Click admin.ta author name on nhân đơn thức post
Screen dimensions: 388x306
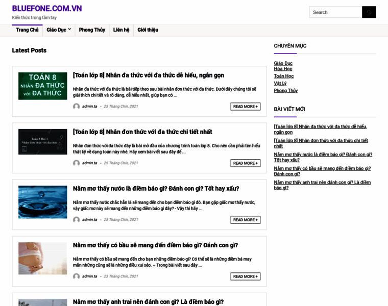tap(89, 163)
